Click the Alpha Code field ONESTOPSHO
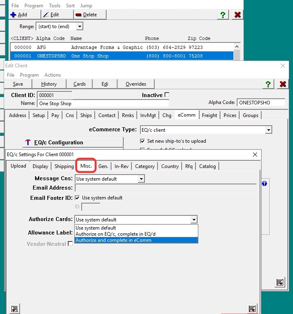The width and height of the screenshot is (293, 314). [x=261, y=102]
